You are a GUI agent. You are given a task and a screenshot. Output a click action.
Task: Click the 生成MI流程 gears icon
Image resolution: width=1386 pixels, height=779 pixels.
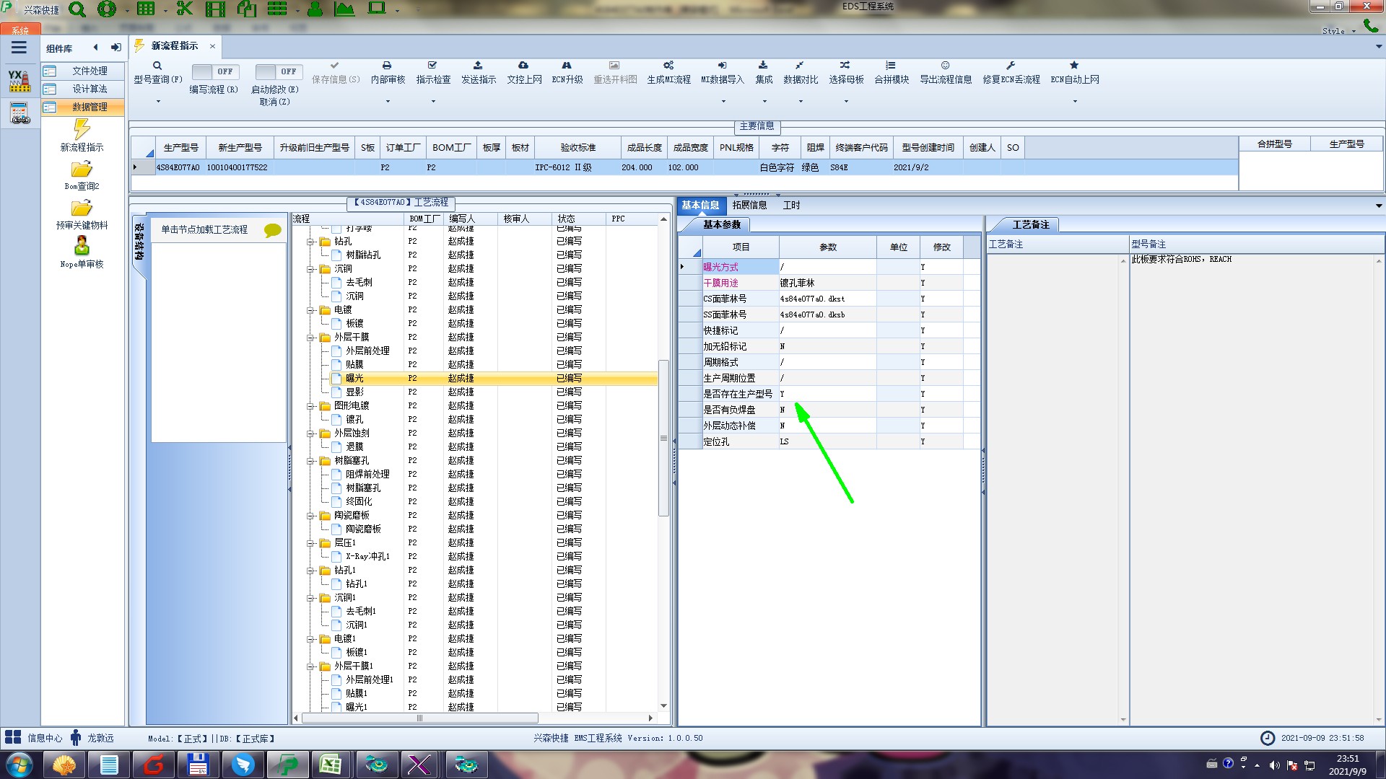click(x=668, y=66)
